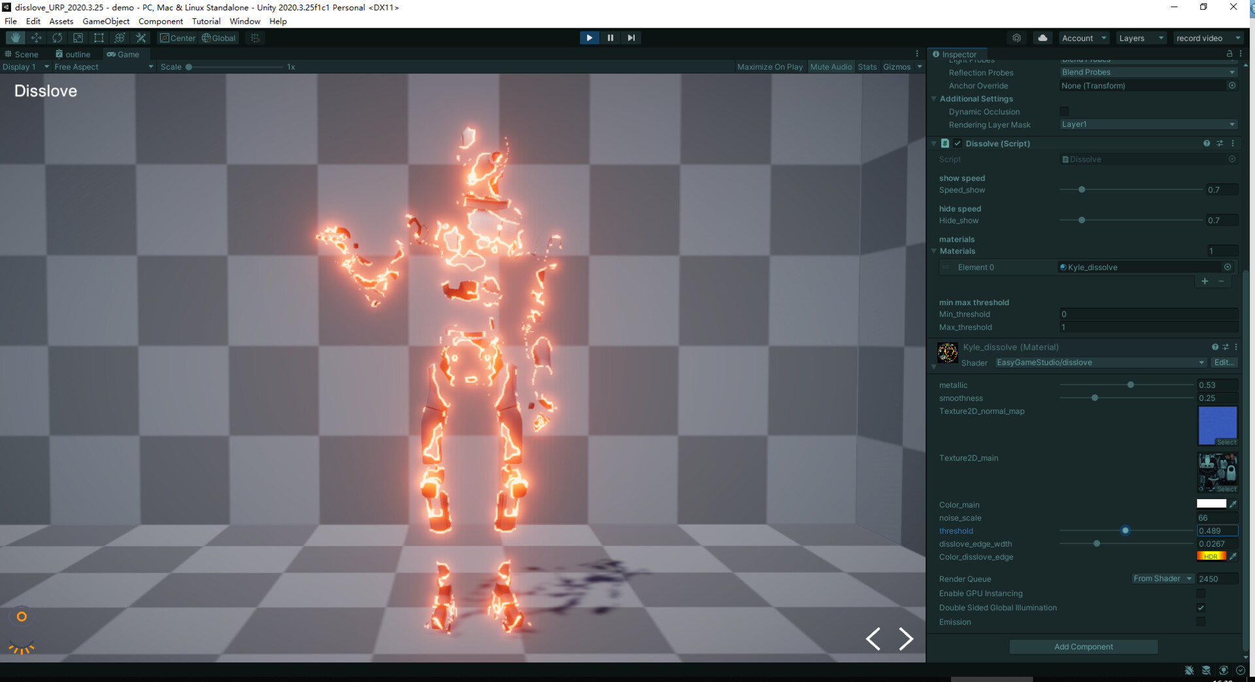
Task: Click the Unity cloud services icon
Action: pyautogui.click(x=1042, y=37)
